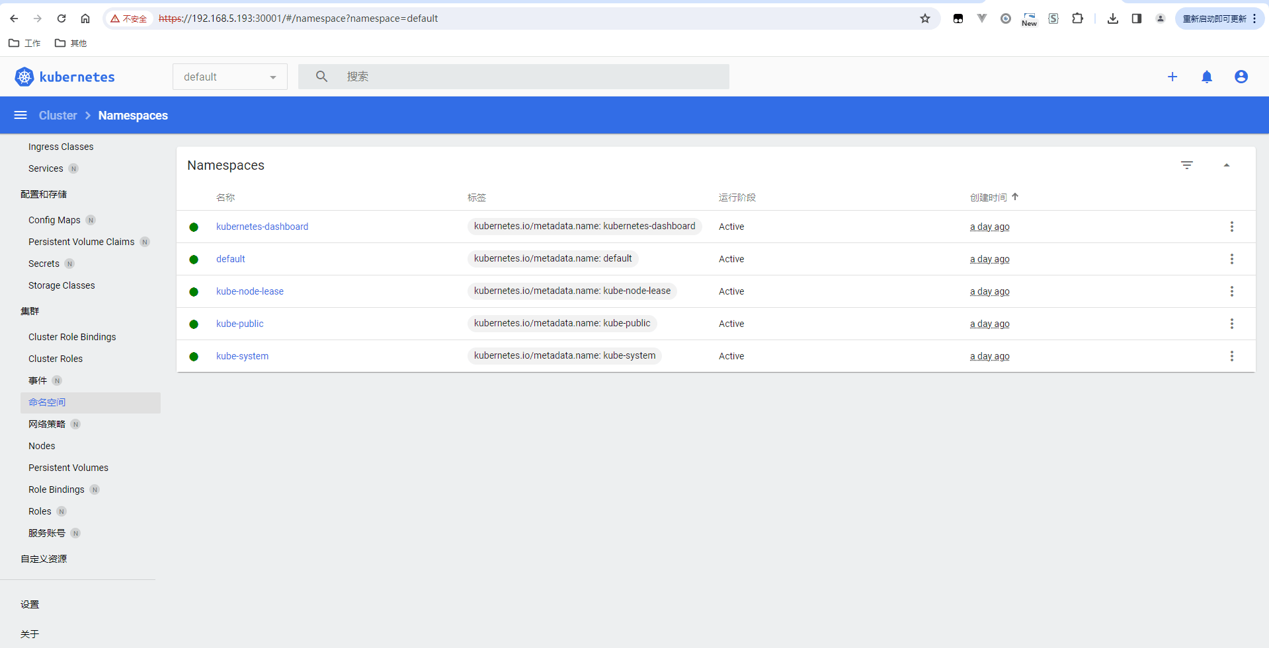This screenshot has width=1269, height=648.
Task: Open Persistent Volumes in sidebar
Action: click(x=68, y=468)
